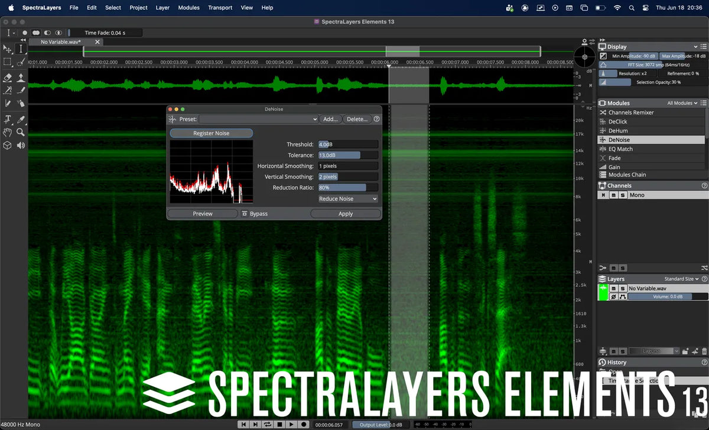Click the 3D cube view tool
Screen dimensions: 709x430
point(7,145)
